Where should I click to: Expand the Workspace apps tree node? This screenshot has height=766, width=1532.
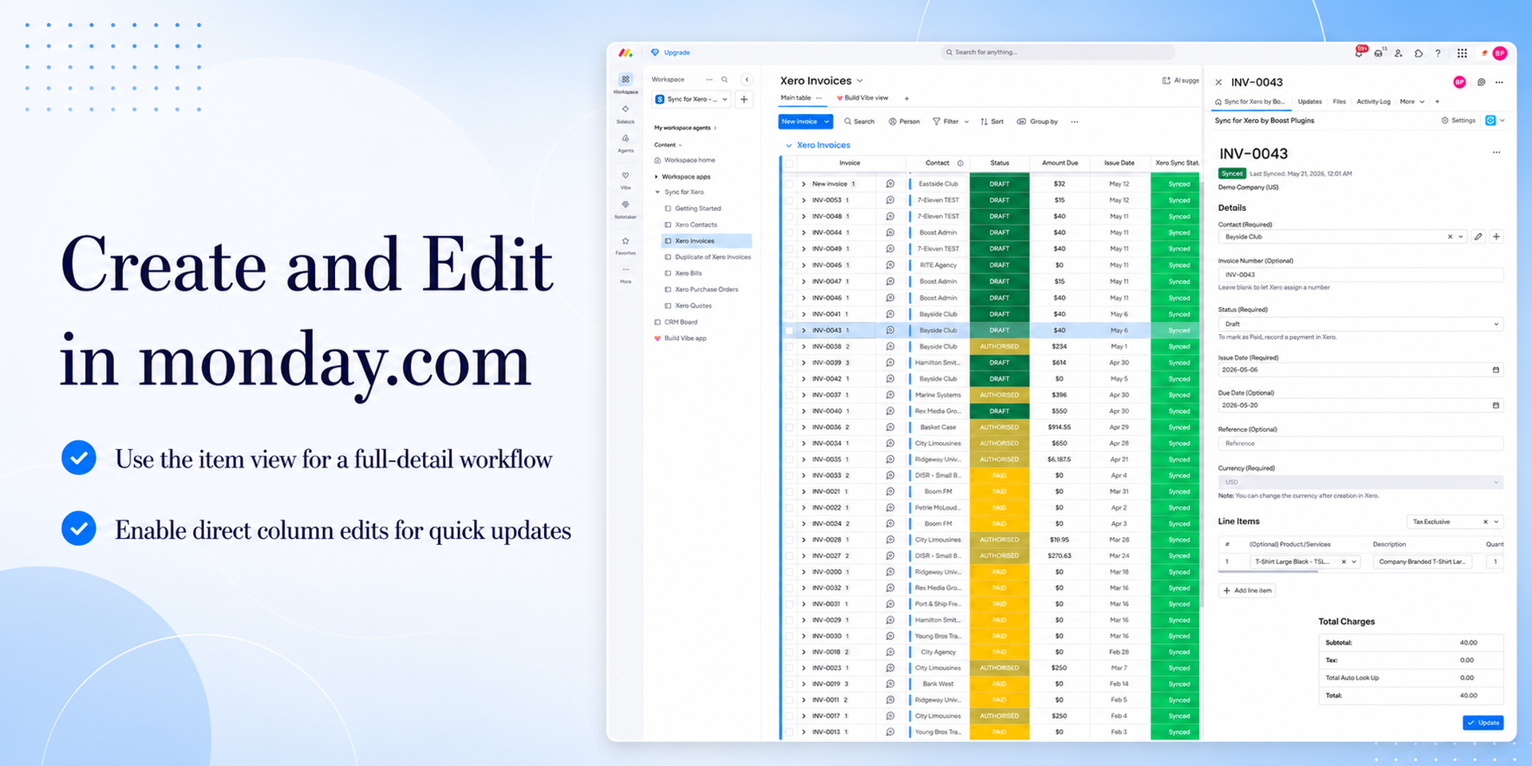pyautogui.click(x=657, y=177)
